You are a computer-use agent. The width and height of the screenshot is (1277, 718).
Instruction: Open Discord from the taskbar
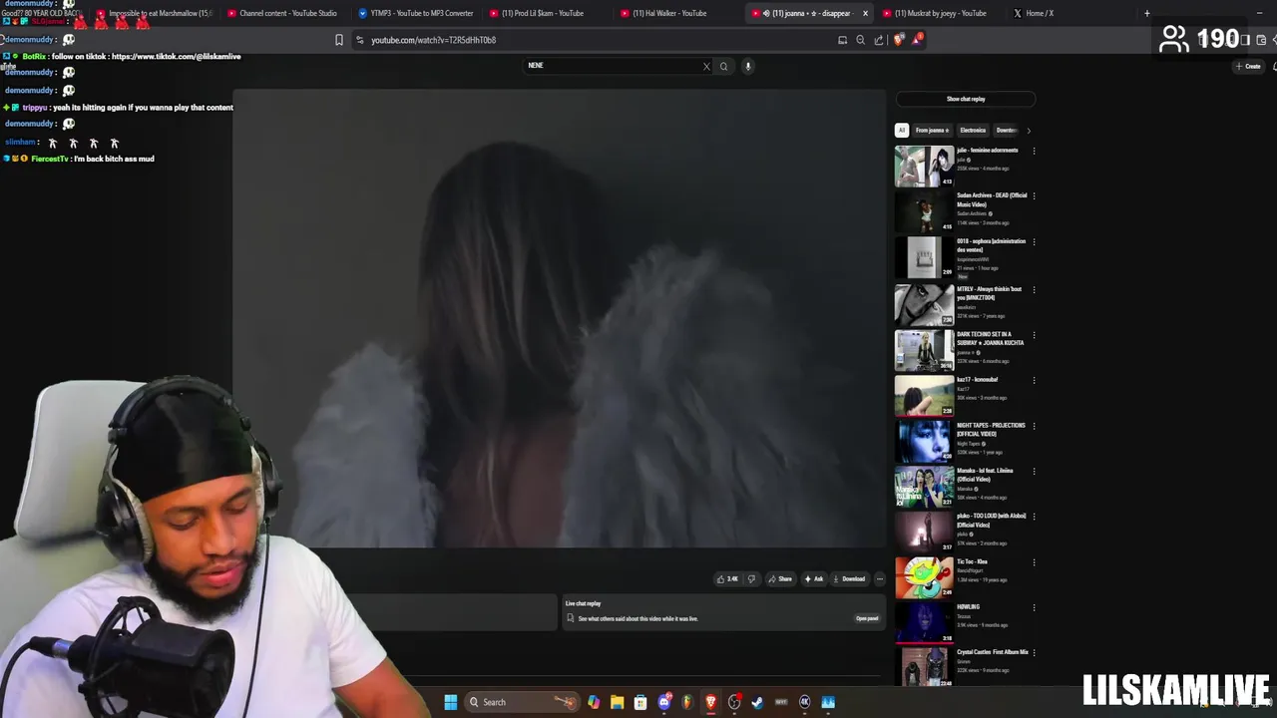(x=664, y=702)
